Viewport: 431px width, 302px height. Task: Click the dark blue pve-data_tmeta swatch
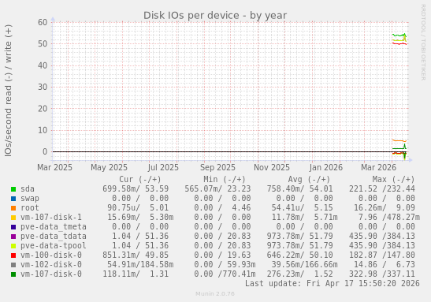(13, 227)
